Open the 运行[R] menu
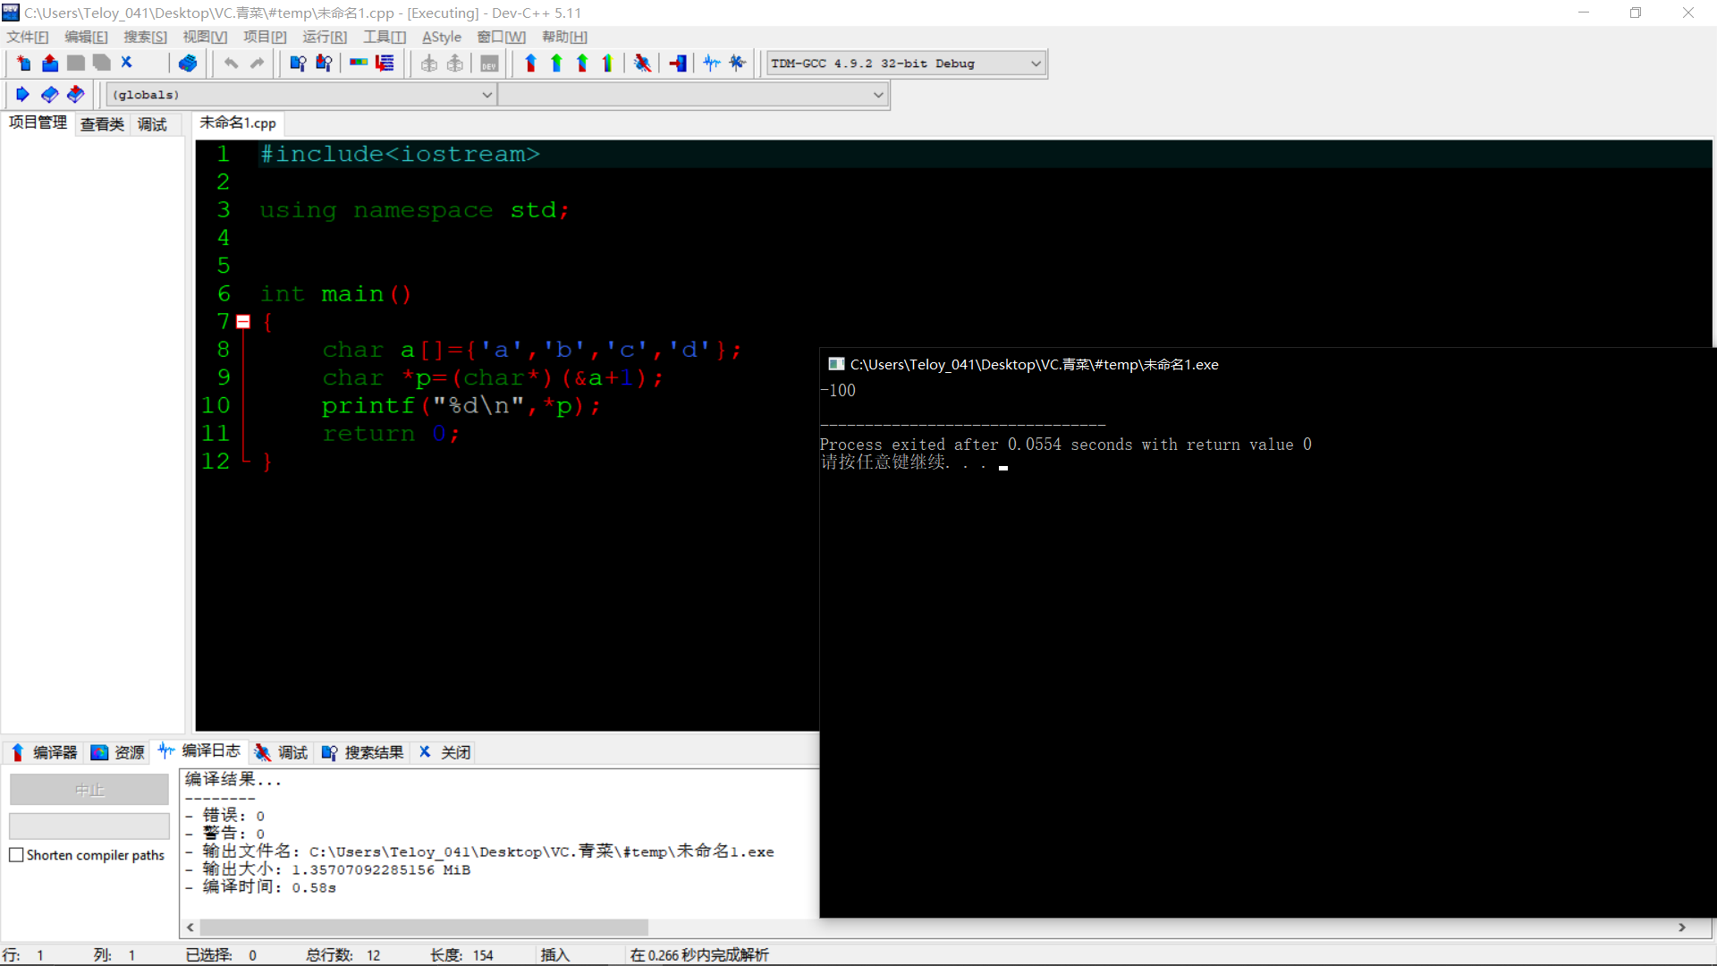 point(324,37)
